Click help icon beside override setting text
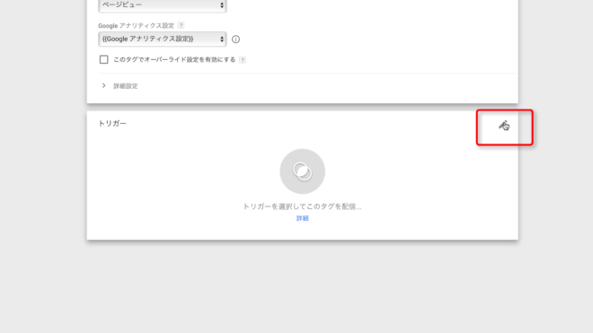The width and height of the screenshot is (593, 333). (243, 60)
